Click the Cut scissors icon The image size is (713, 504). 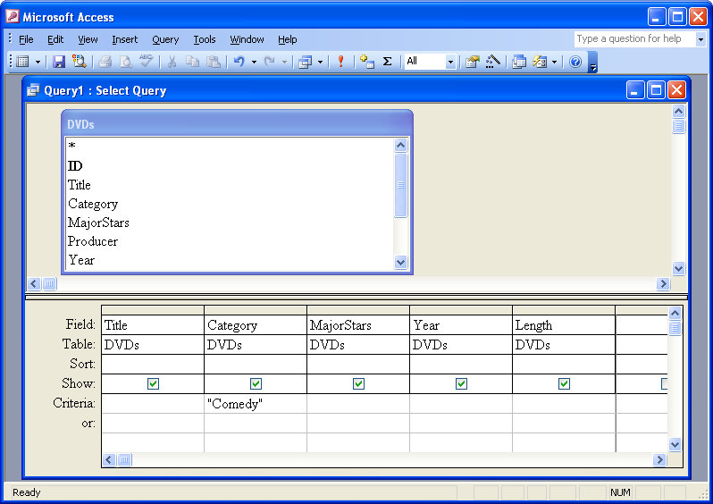(x=172, y=62)
